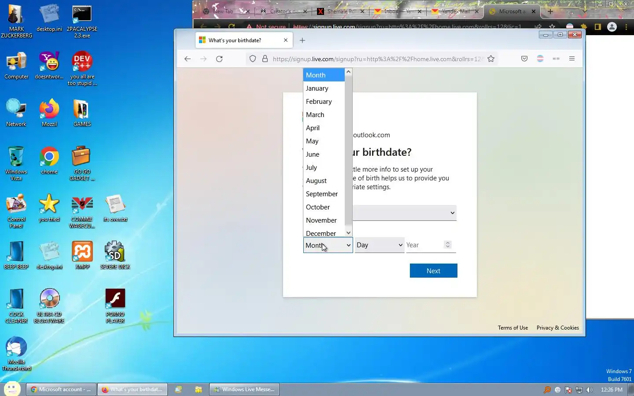This screenshot has width=634, height=396.
Task: Choose September in the month list
Action: pyautogui.click(x=324, y=194)
